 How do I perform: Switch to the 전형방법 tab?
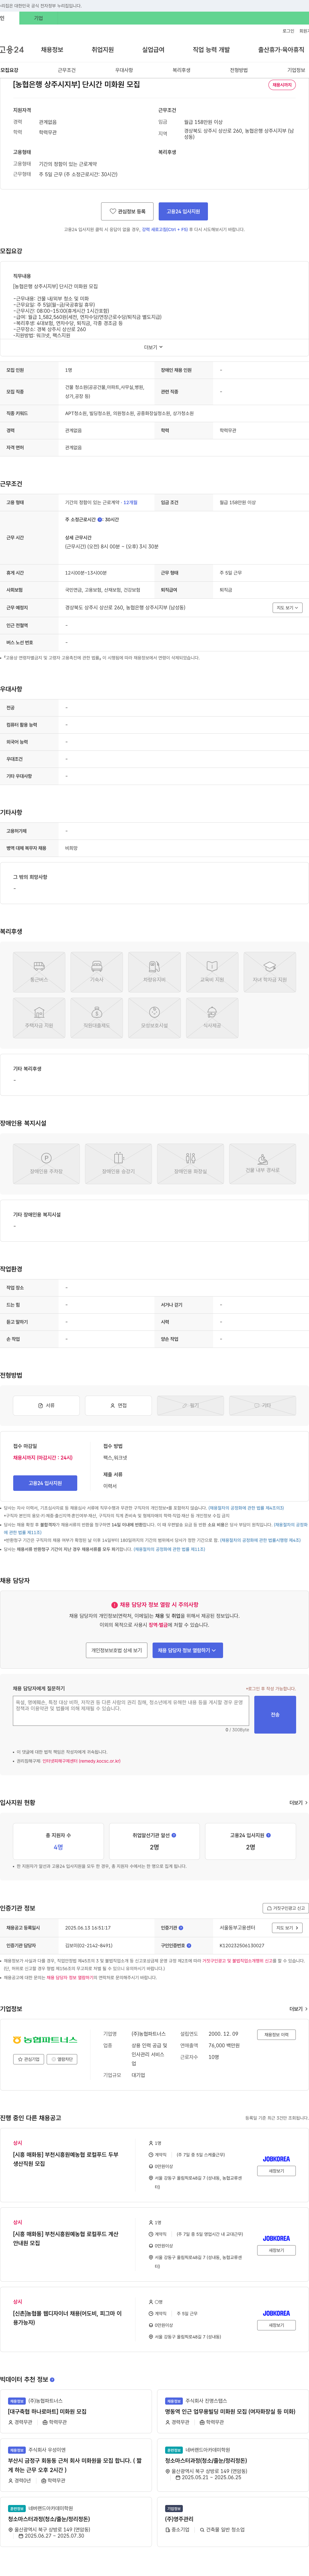coord(239,70)
